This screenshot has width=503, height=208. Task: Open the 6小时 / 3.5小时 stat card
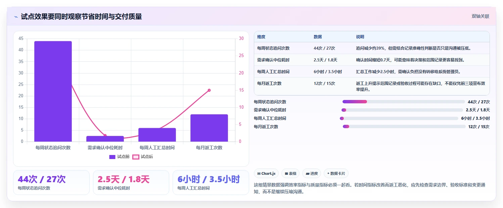pos(211,183)
